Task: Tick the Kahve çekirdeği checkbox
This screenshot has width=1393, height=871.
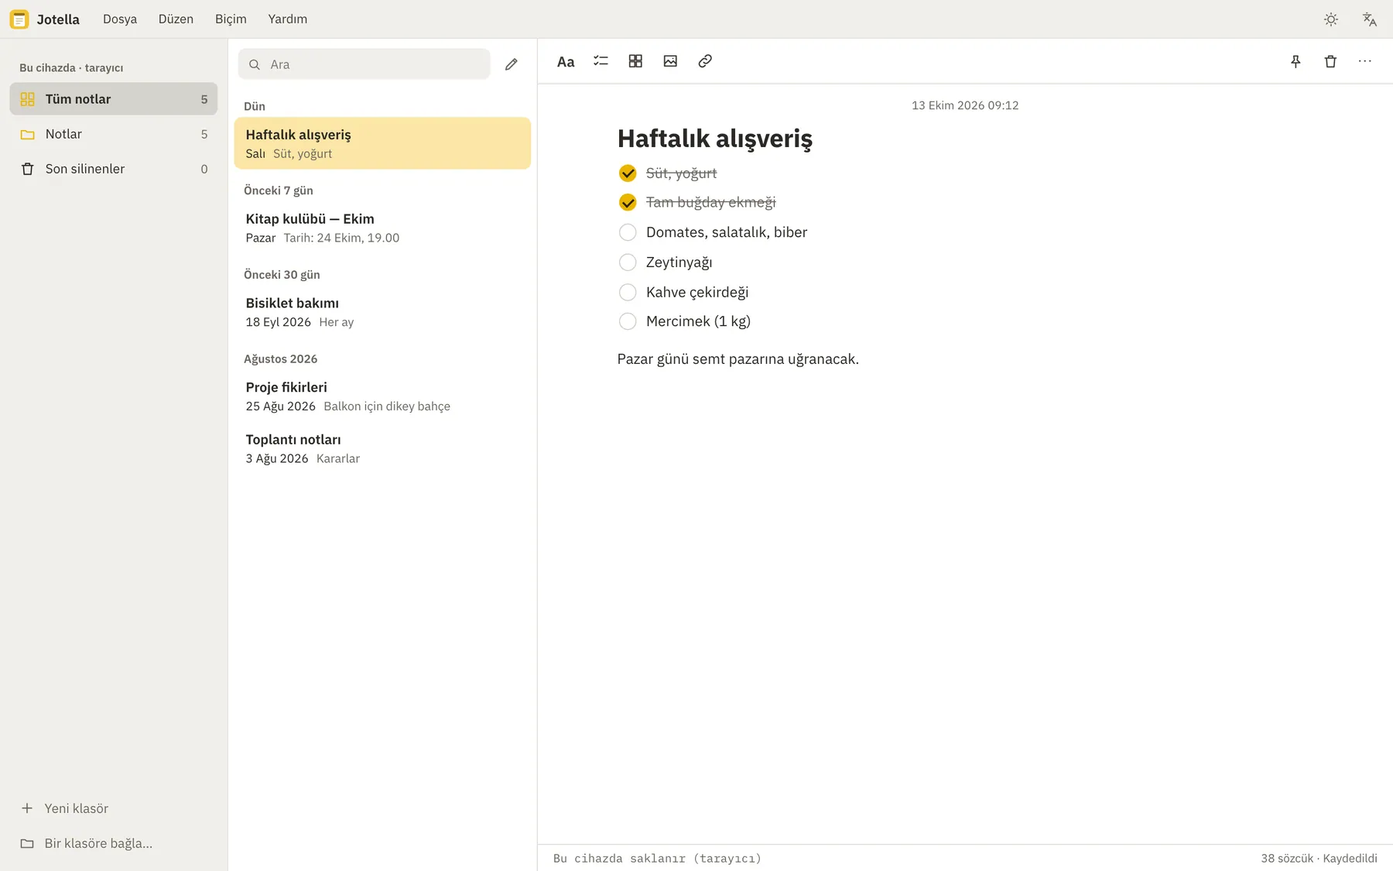Action: click(x=628, y=292)
